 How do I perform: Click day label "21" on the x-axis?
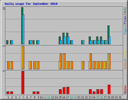82,97
